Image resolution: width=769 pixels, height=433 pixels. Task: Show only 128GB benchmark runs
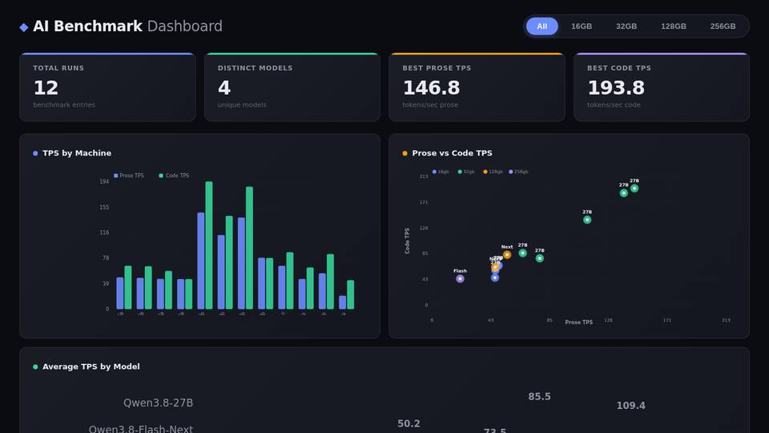click(674, 26)
